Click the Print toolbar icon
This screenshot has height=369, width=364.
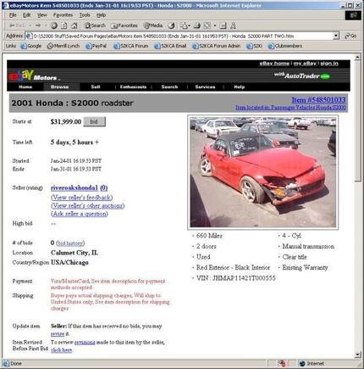click(197, 25)
